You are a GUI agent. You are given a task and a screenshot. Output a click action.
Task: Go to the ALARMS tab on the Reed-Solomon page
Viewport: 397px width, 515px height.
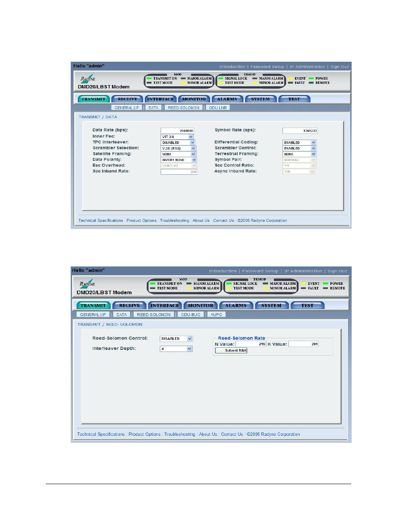tap(236, 306)
